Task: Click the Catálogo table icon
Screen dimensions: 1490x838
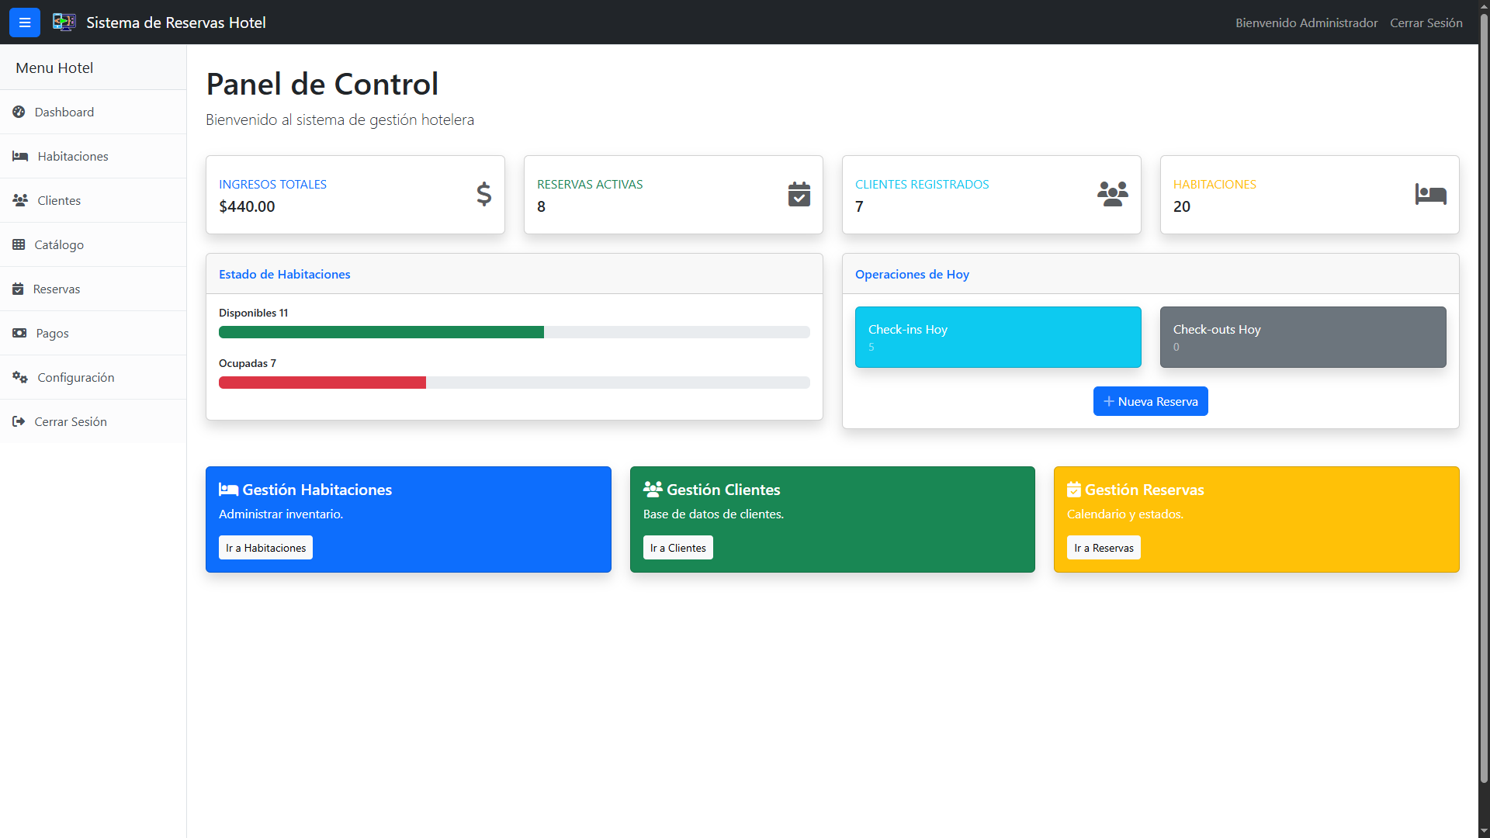Action: tap(19, 244)
